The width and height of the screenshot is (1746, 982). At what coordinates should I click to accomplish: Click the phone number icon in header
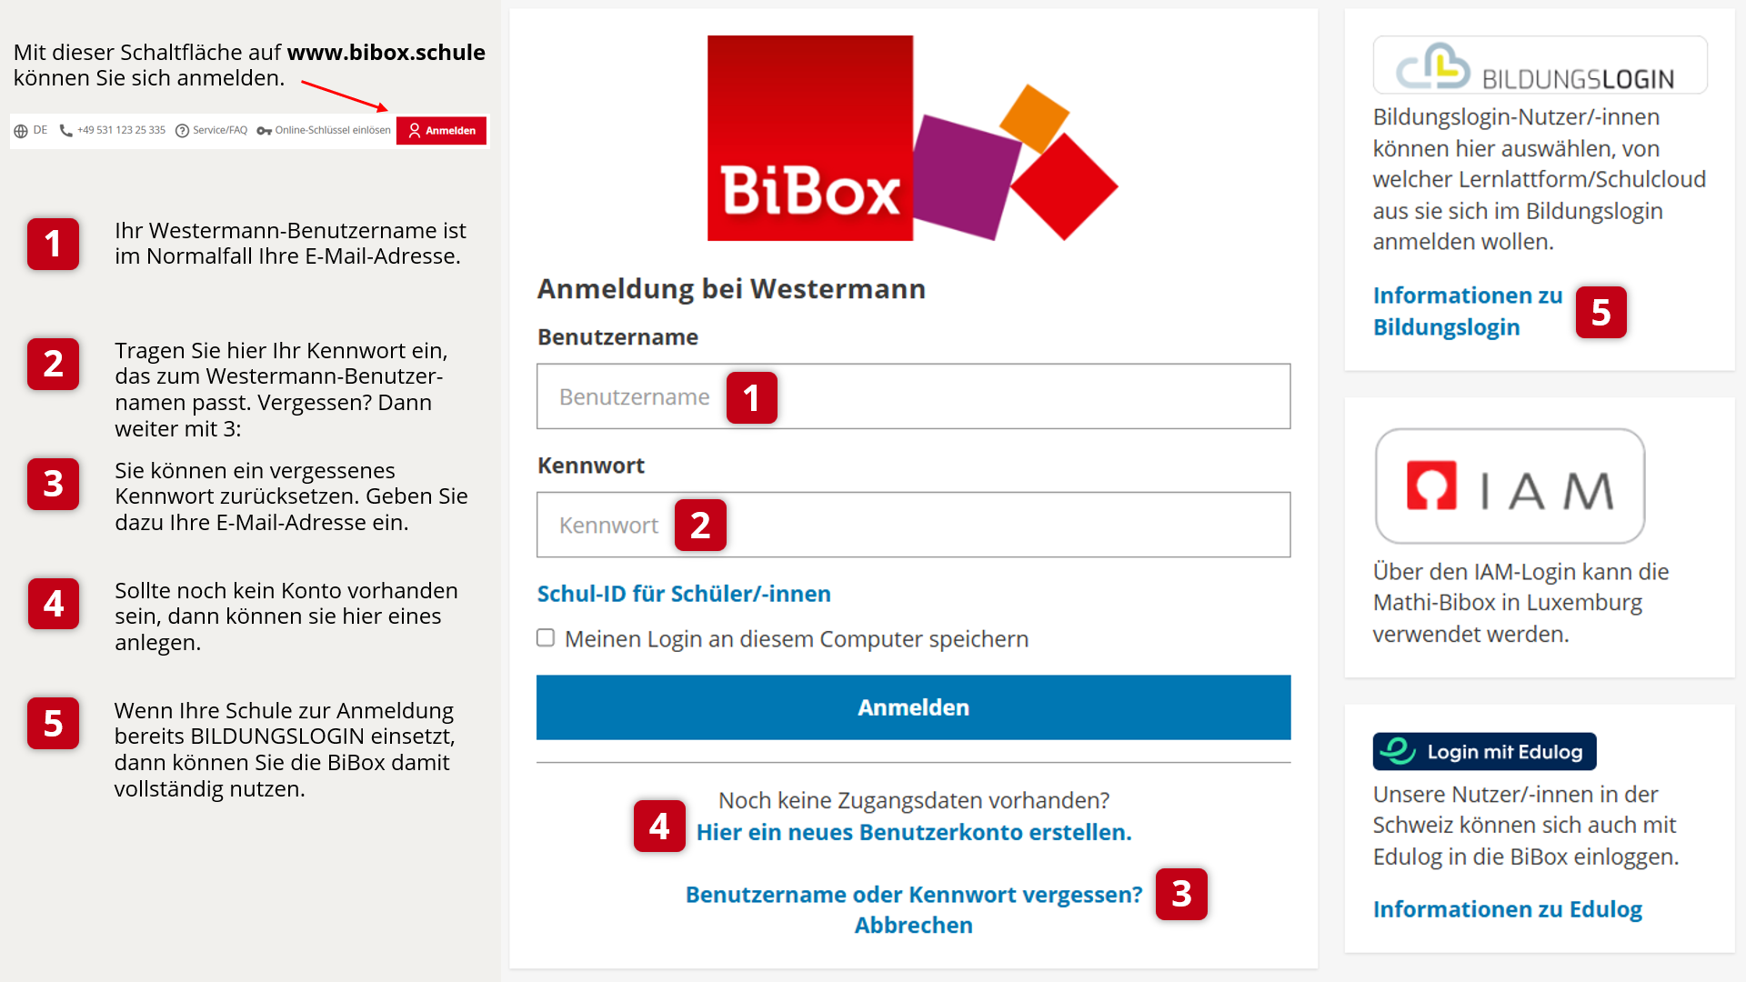point(65,131)
